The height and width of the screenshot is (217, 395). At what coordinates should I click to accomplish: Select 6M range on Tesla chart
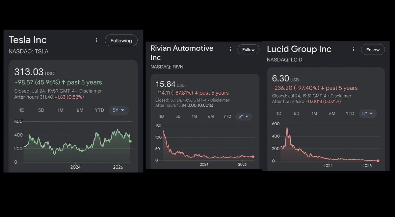tap(80, 110)
